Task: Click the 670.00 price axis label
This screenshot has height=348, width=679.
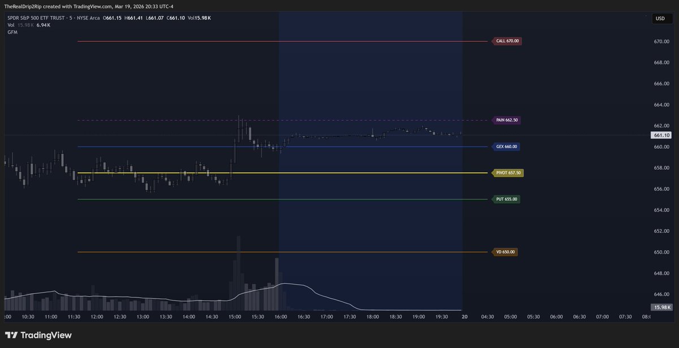Action: tap(662, 42)
